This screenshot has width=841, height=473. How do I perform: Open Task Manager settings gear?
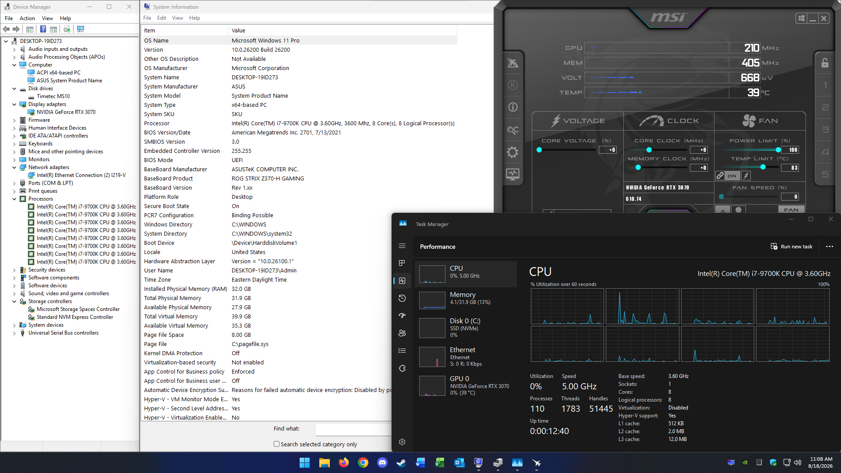tap(402, 442)
